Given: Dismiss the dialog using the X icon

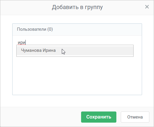Looking at the screenshot, I should tap(147, 7).
